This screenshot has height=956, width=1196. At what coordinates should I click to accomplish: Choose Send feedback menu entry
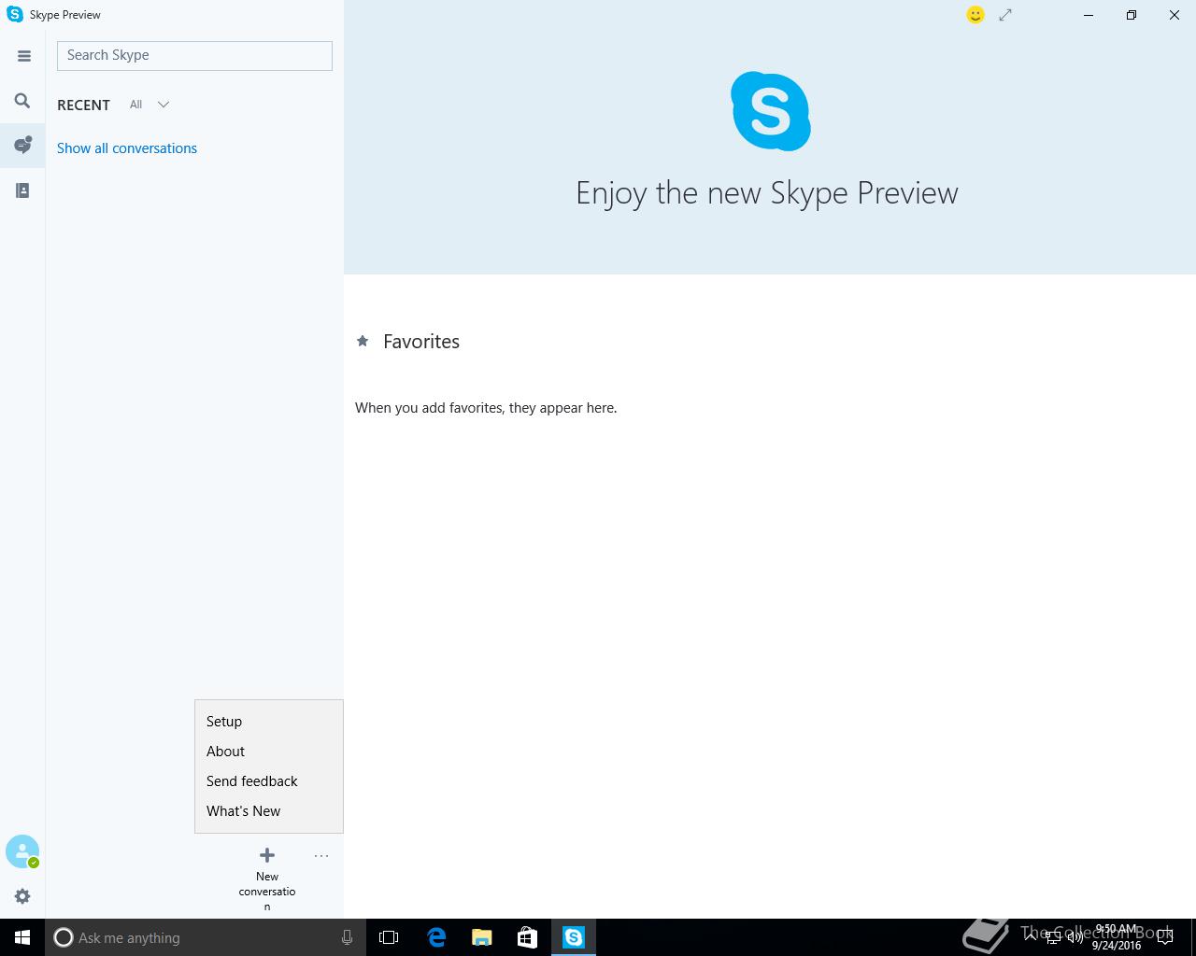pyautogui.click(x=269, y=781)
